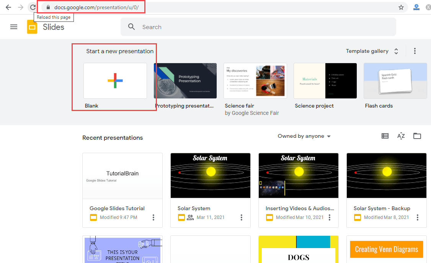The width and height of the screenshot is (431, 263).
Task: Open the AZ sort options icon
Action: click(x=401, y=136)
